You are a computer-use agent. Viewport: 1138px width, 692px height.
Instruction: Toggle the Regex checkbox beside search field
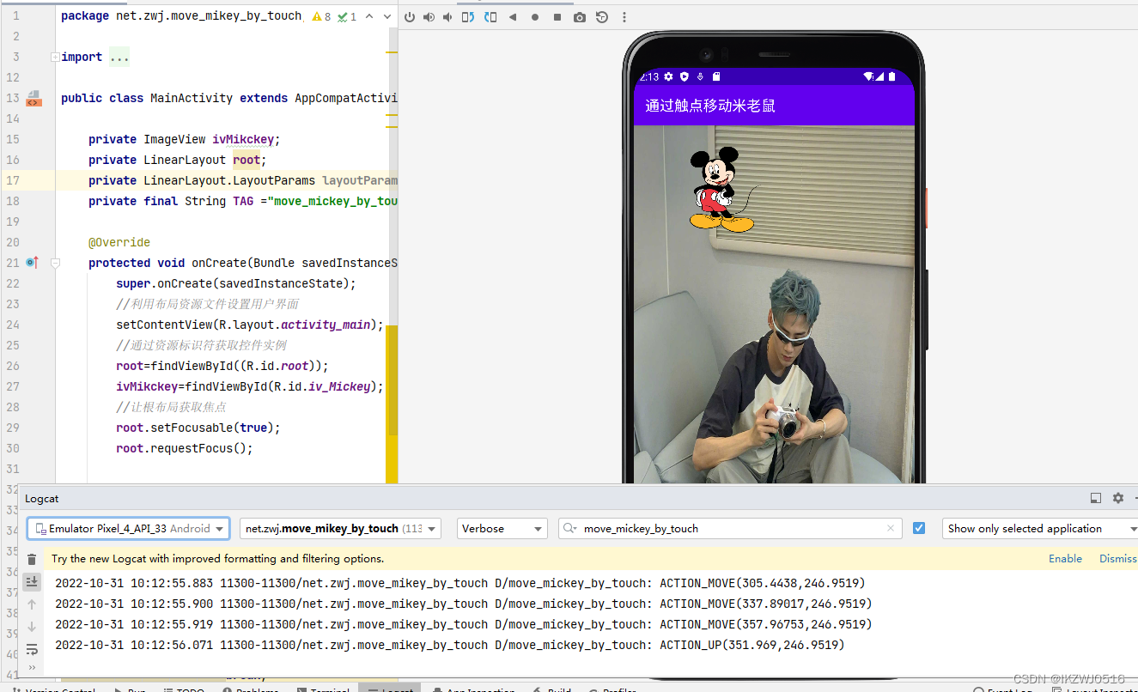click(x=919, y=529)
